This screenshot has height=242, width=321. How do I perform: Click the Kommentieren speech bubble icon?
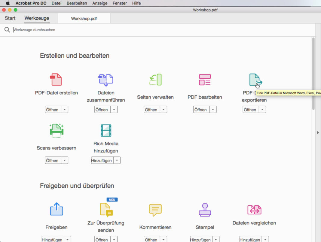coord(155,209)
